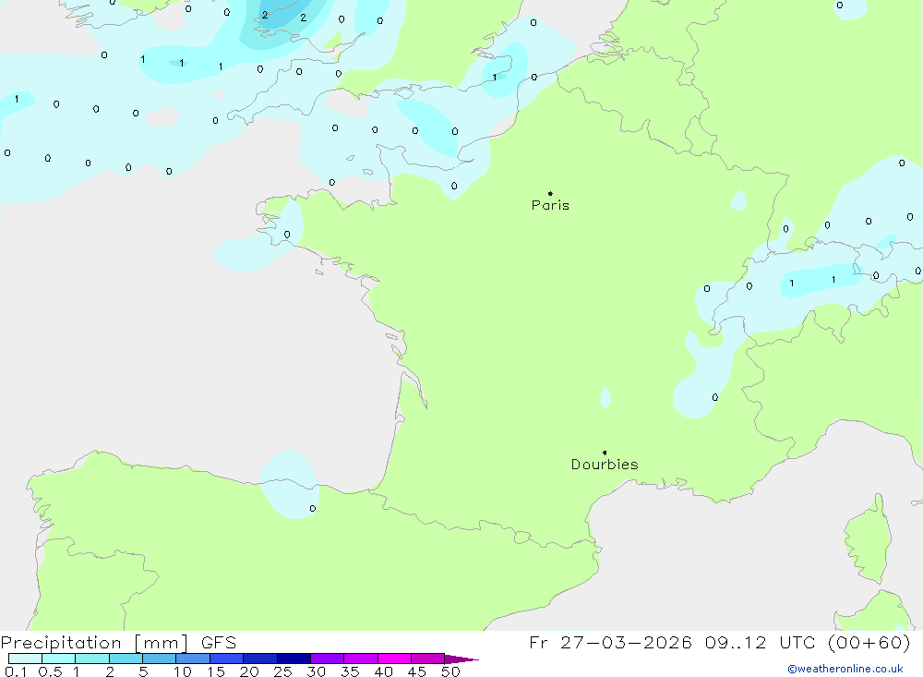
Task: Click the Dourbies location dot marker
Action: 605,453
